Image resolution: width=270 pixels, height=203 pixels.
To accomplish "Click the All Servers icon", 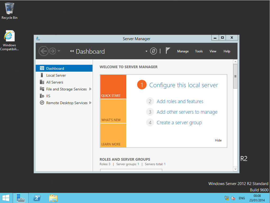I will tap(42, 82).
